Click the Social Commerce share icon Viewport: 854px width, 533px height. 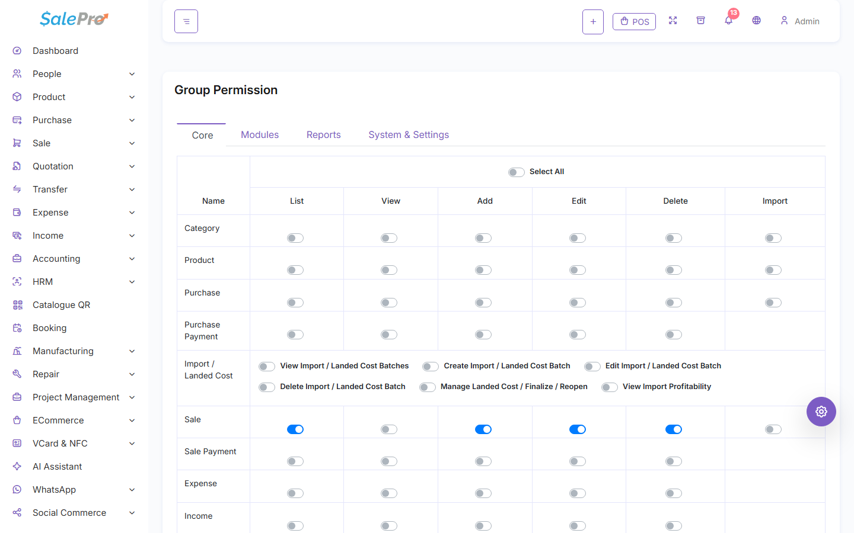coord(17,513)
